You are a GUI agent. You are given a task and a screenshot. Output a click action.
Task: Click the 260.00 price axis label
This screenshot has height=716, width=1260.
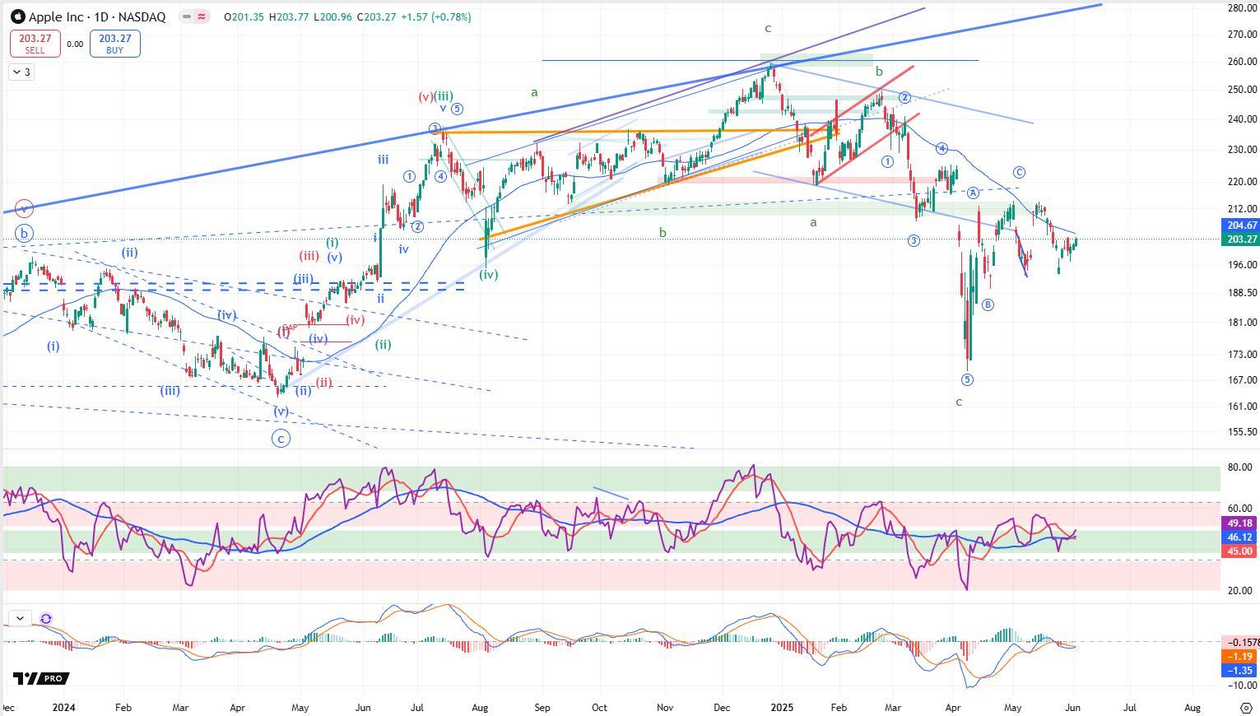click(x=1241, y=62)
